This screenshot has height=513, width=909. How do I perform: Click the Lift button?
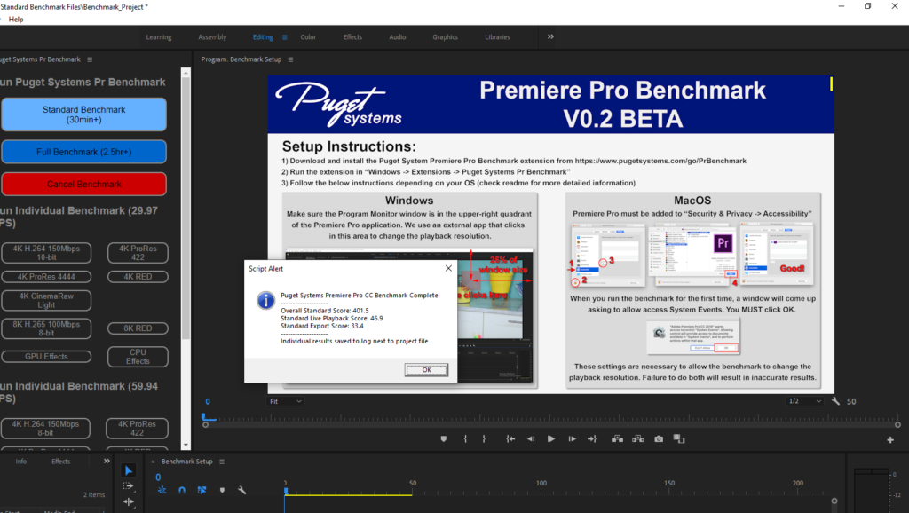(x=618, y=439)
